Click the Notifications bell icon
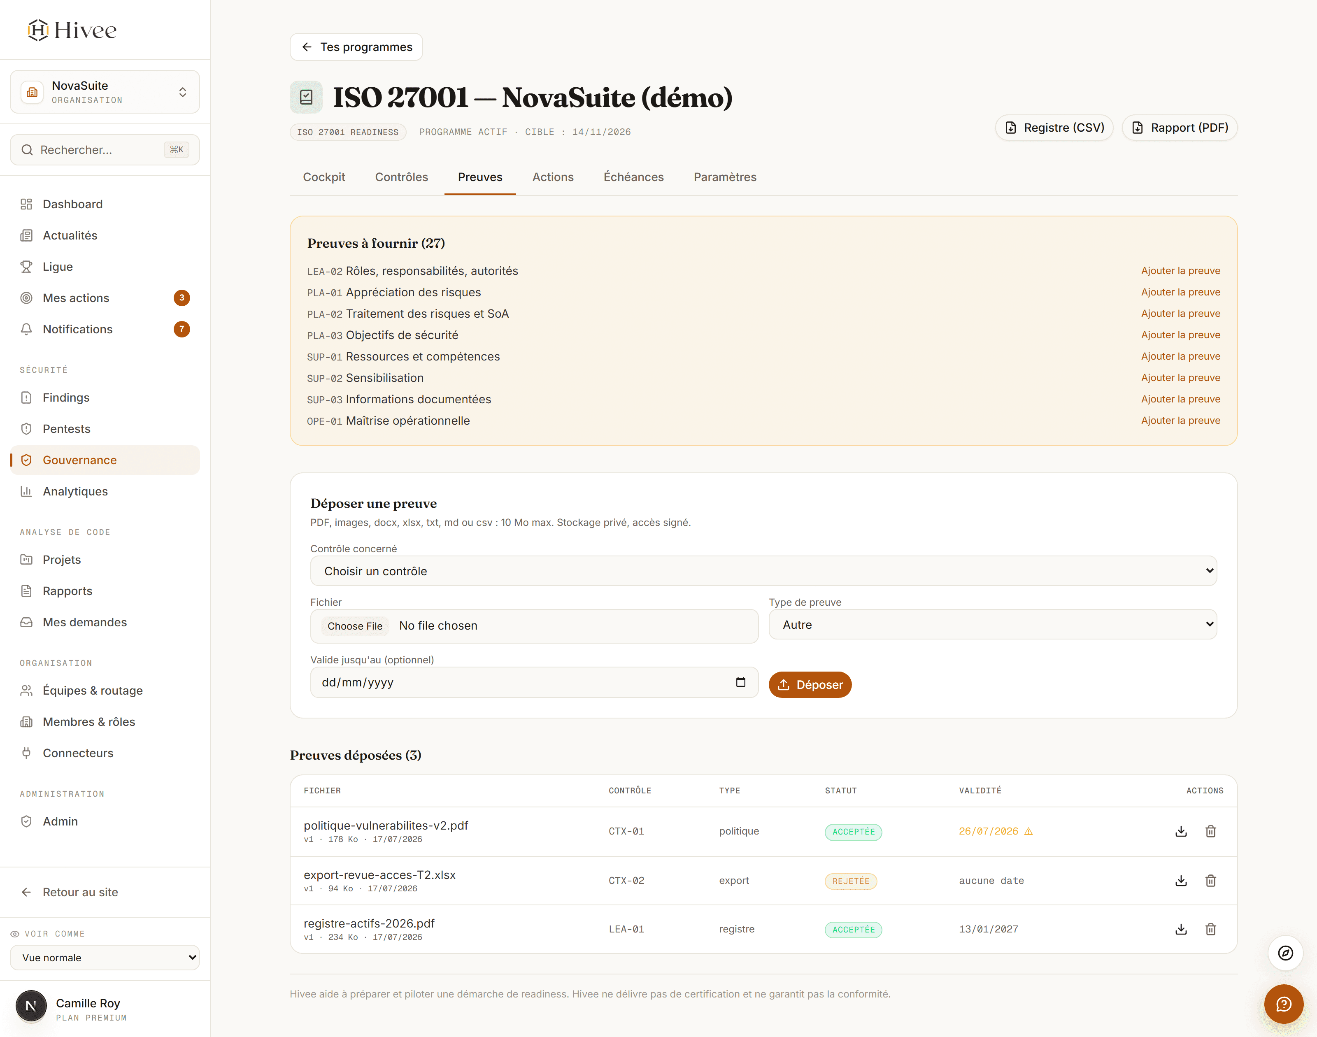1317x1037 pixels. [x=26, y=329]
